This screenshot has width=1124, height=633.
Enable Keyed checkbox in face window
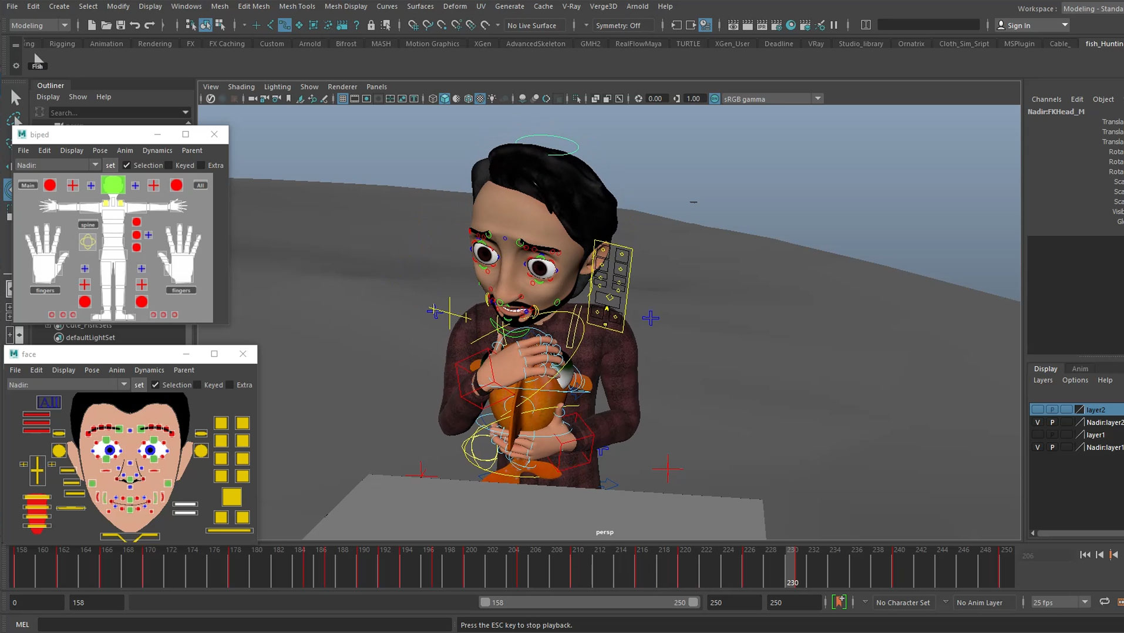pyautogui.click(x=198, y=385)
